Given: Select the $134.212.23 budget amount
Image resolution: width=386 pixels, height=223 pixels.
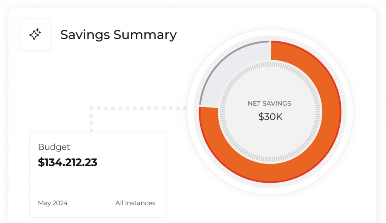Looking at the screenshot, I should click(67, 162).
